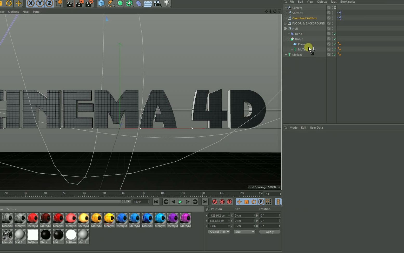Collapse the Null object hierarchy
The height and width of the screenshot is (253, 404).
tap(285, 29)
